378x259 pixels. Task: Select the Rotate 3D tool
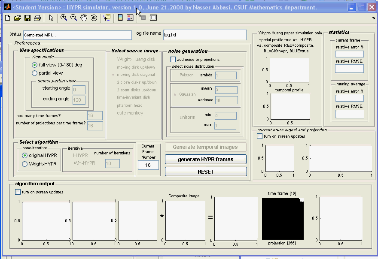tap(94, 18)
